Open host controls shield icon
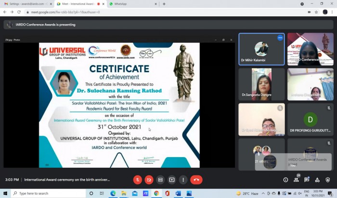The width and height of the screenshot is (337, 198). (328, 180)
